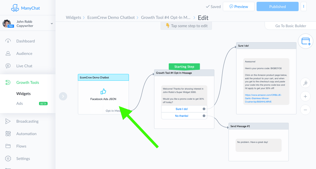Go to Broadcasting section
The width and height of the screenshot is (316, 169).
click(28, 121)
